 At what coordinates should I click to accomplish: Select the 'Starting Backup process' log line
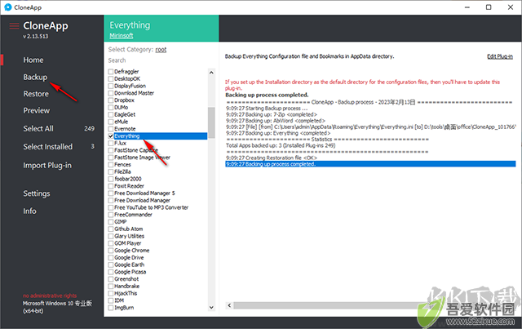[267, 108]
